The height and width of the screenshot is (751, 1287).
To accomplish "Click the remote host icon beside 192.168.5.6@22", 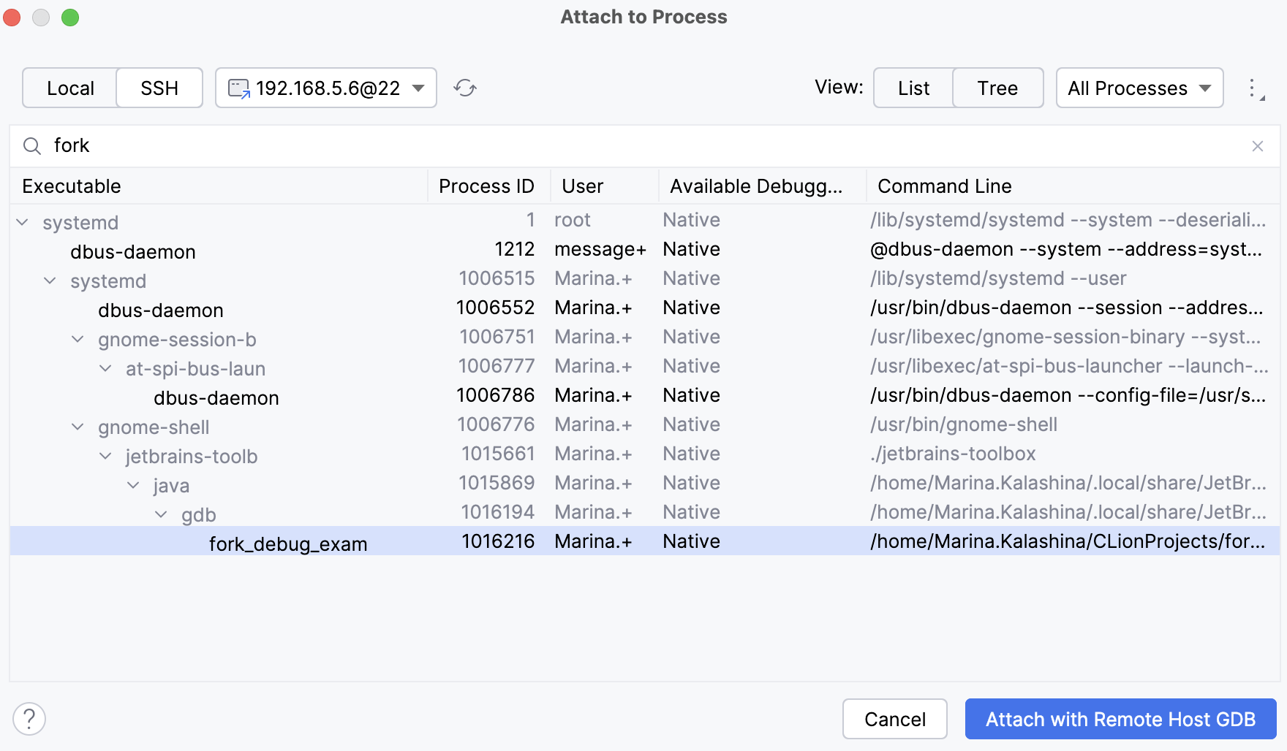I will coord(238,87).
